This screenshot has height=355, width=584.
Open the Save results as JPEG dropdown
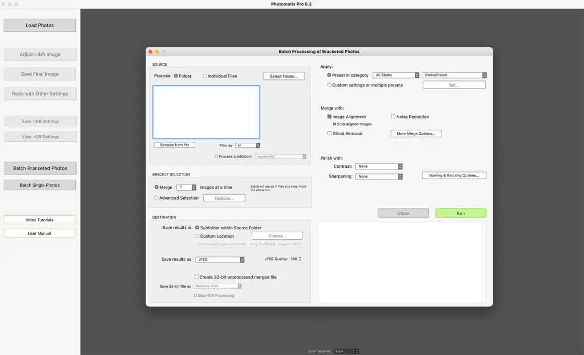[220, 260]
